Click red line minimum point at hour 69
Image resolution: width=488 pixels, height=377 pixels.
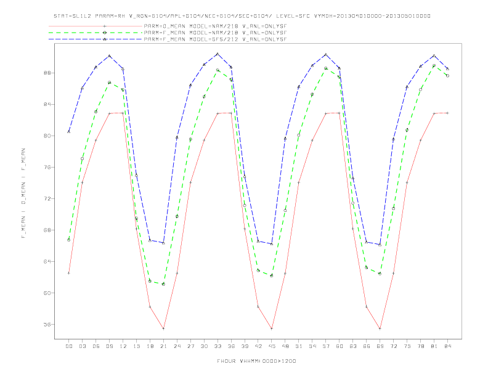click(380, 328)
